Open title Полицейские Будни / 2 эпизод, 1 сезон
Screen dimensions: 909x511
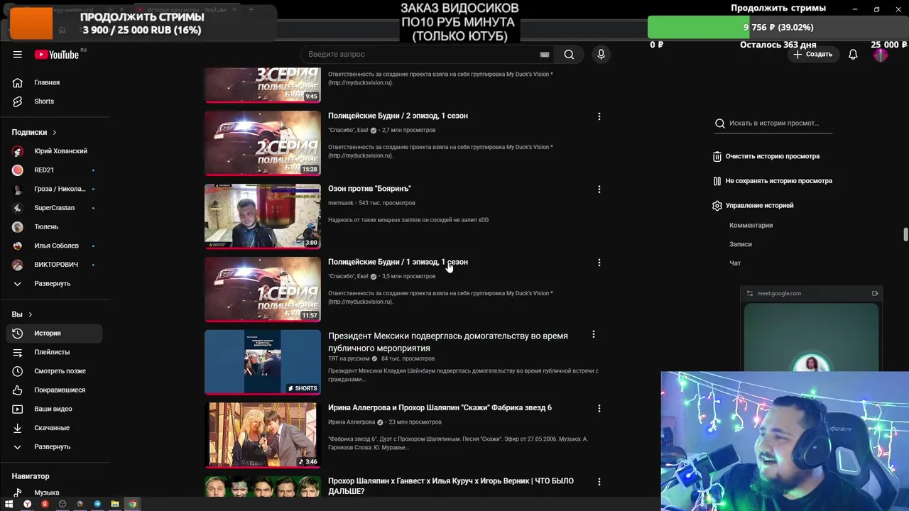[x=398, y=116]
